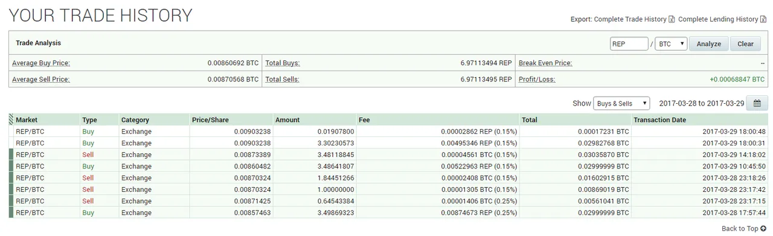Click the 0.00870568 BTC average sell value
This screenshot has width=773, height=236.
pyautogui.click(x=233, y=79)
